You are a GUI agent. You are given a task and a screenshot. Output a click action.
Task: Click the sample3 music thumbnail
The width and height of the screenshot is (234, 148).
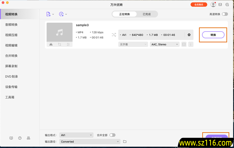click(x=59, y=32)
